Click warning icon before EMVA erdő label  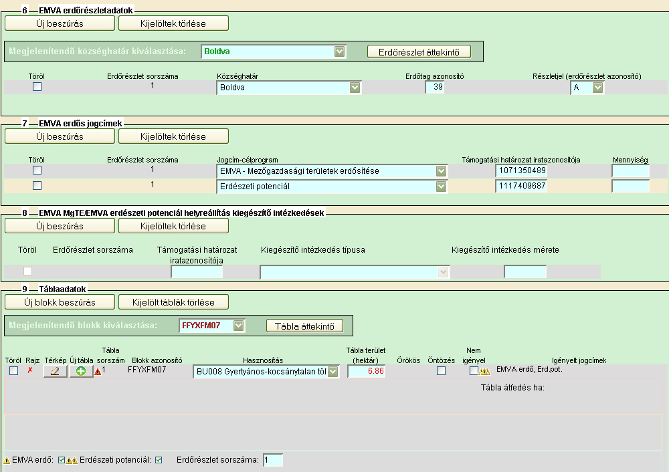7,461
